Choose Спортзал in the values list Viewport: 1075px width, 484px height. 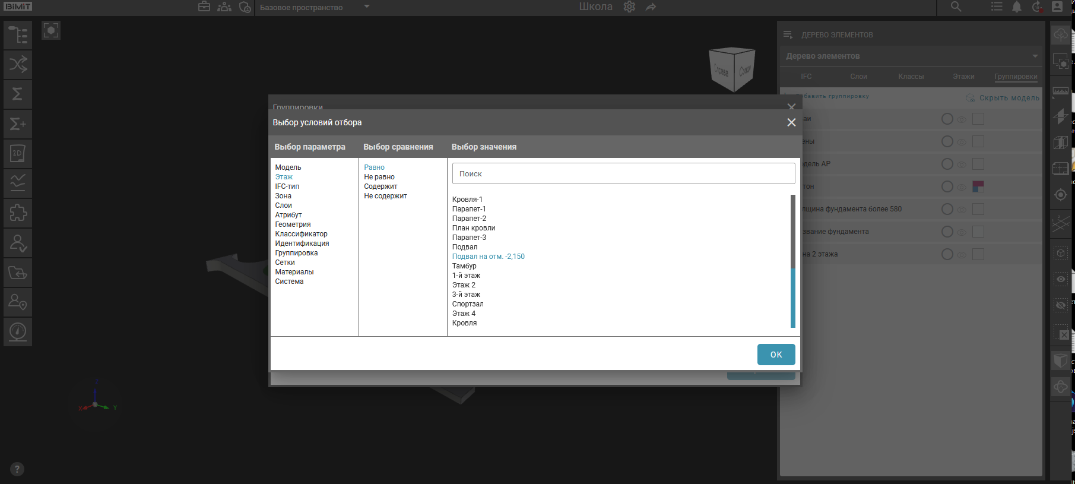pyautogui.click(x=468, y=304)
